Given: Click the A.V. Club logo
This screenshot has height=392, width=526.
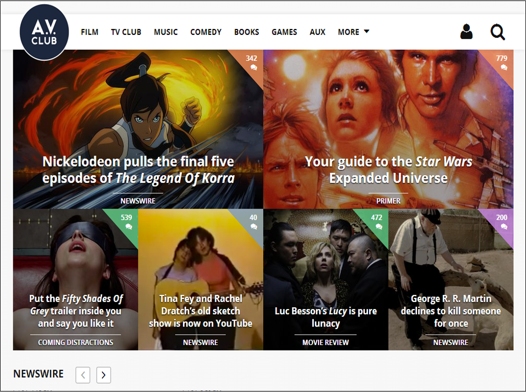Looking at the screenshot, I should (44, 32).
